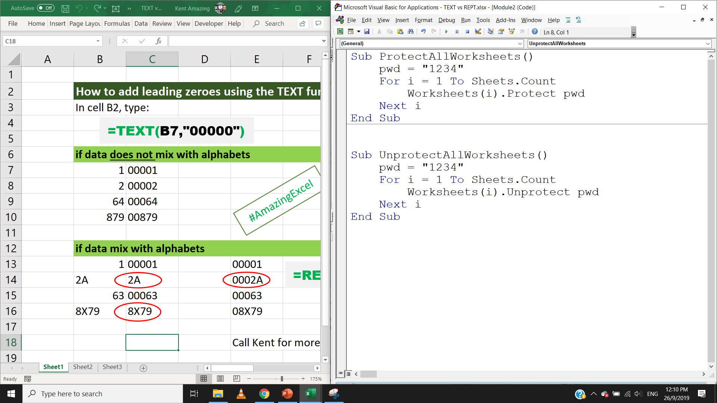The image size is (717, 403).
Task: Switch to Sheet3 worksheet tab
Action: pos(112,367)
